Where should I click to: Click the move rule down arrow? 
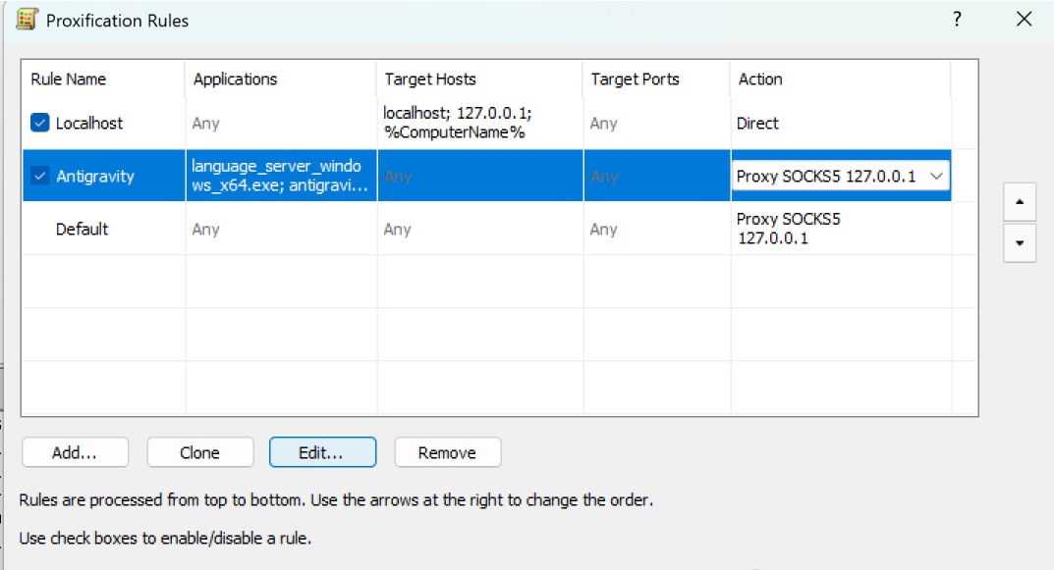click(x=1020, y=242)
